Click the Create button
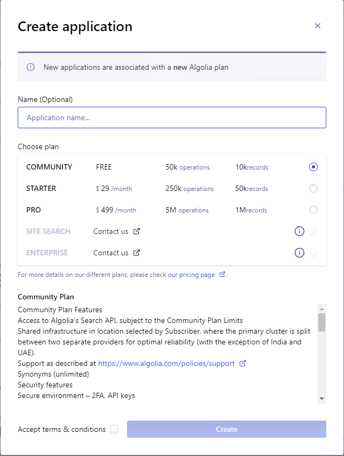Image resolution: width=344 pixels, height=456 pixels. pyautogui.click(x=226, y=429)
